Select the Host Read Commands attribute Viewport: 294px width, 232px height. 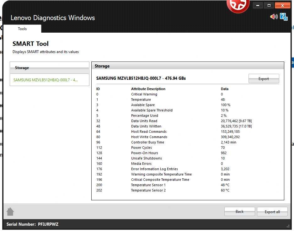coord(149,132)
